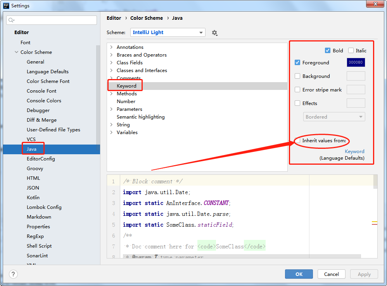Enable the Italic checkbox
This screenshot has width=387, height=286.
pos(351,50)
